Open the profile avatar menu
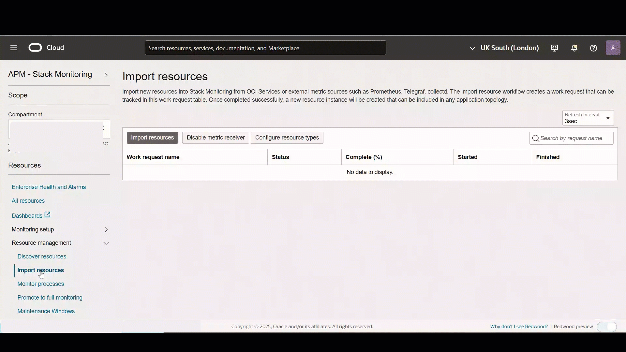 pos(614,48)
